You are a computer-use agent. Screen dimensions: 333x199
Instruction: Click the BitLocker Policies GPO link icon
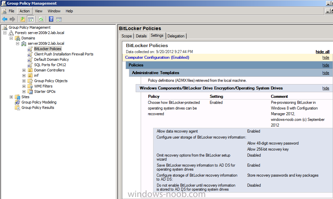coord(30,49)
